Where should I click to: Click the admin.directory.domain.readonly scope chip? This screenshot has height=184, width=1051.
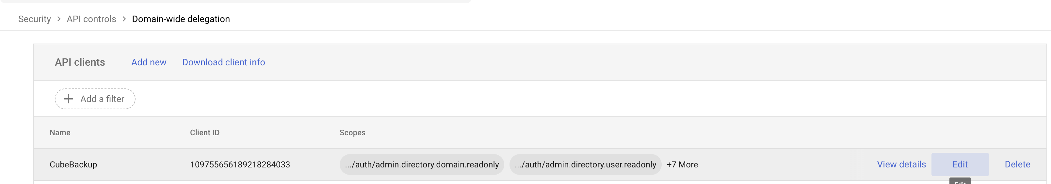point(422,164)
